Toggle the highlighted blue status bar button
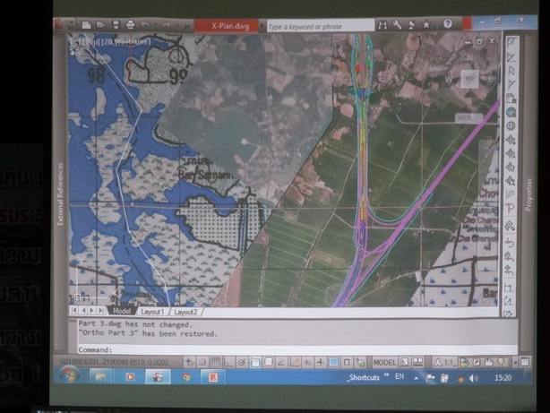 (333, 362)
